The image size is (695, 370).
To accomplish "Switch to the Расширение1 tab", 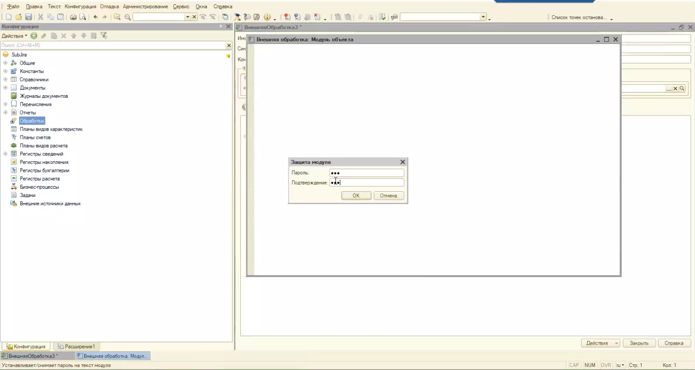I will tap(76, 346).
